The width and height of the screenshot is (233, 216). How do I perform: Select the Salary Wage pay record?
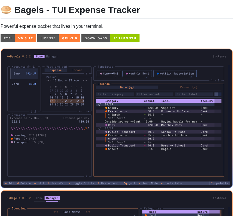pyautogui.click(x=159, y=108)
